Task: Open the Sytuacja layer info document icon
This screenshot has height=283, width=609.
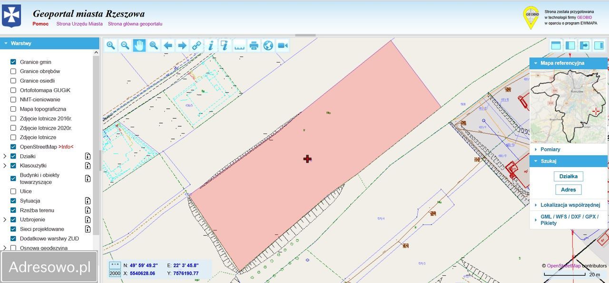Action: [88, 201]
